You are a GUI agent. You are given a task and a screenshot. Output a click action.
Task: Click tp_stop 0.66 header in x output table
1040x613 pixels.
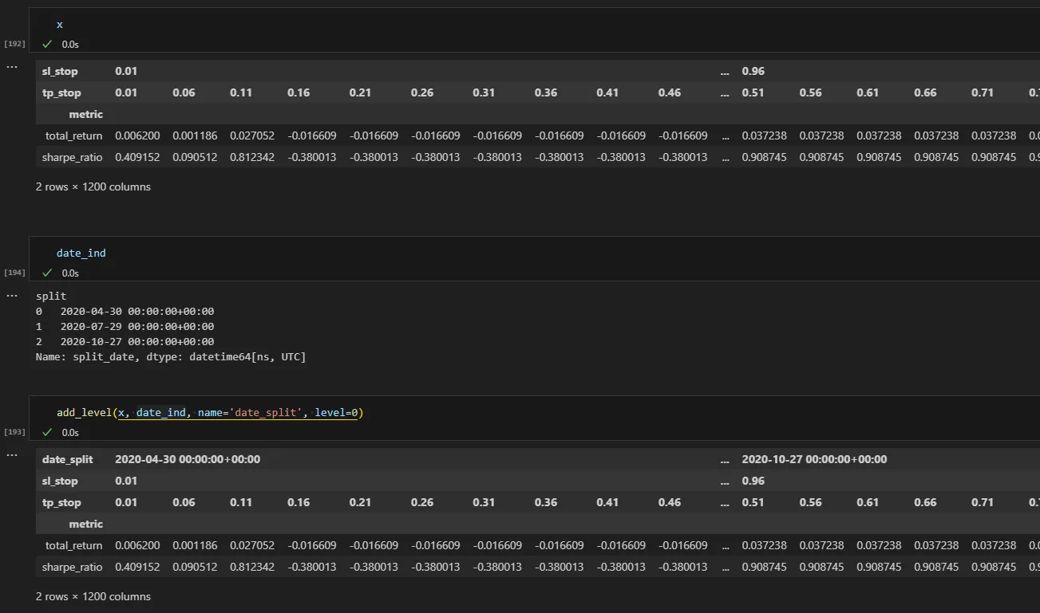click(925, 93)
